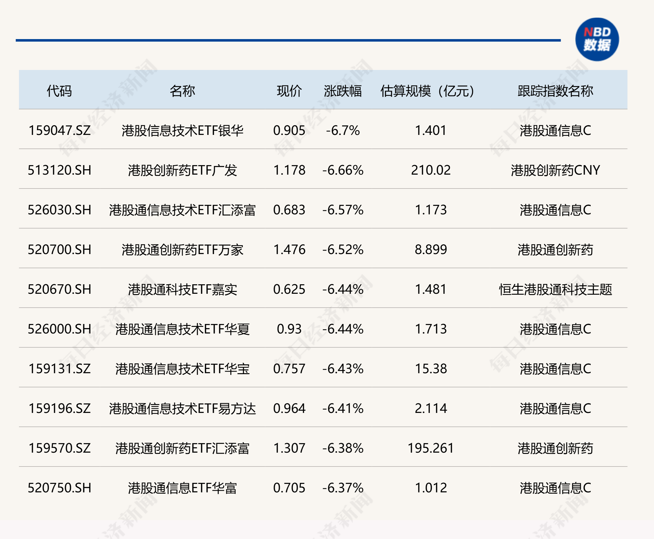Click change value -6.57%
This screenshot has width=654, height=539.
pyautogui.click(x=343, y=210)
